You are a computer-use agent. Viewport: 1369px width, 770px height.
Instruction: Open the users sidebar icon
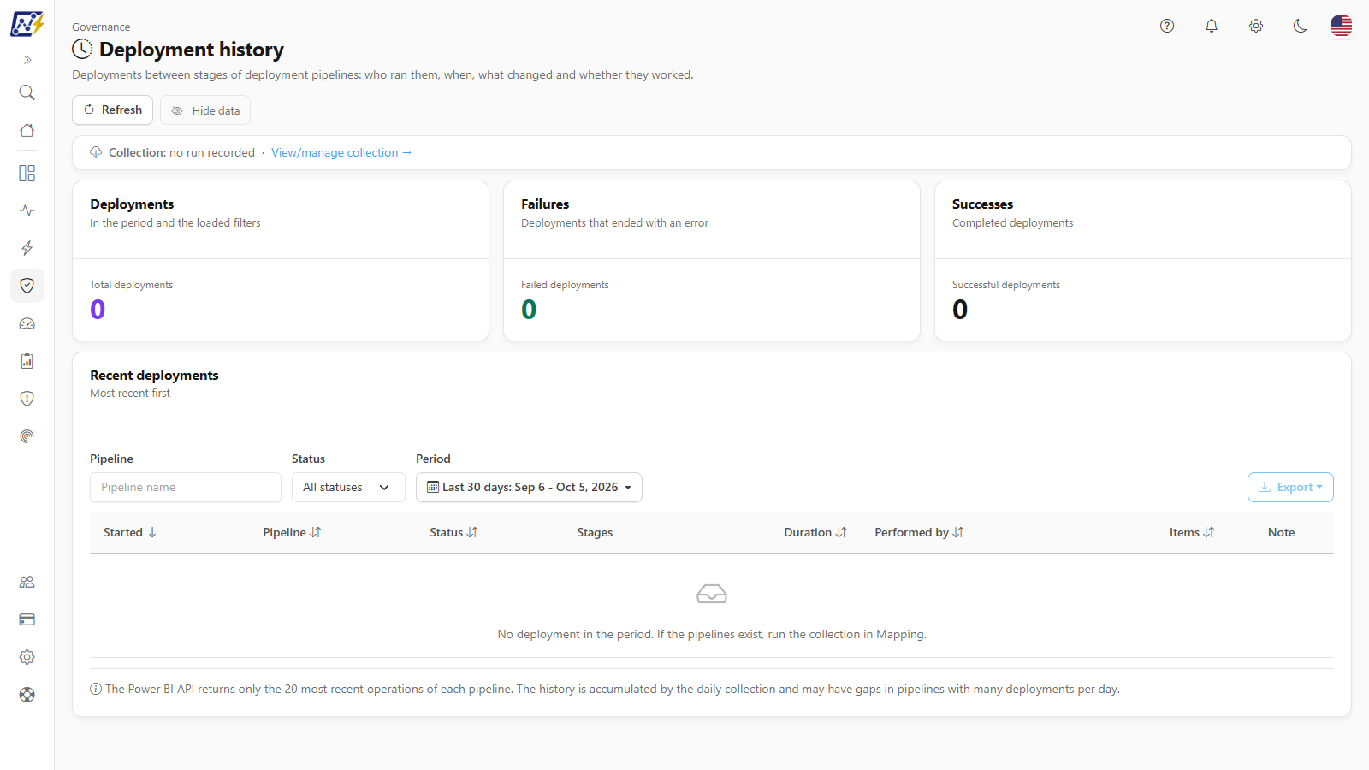point(27,582)
